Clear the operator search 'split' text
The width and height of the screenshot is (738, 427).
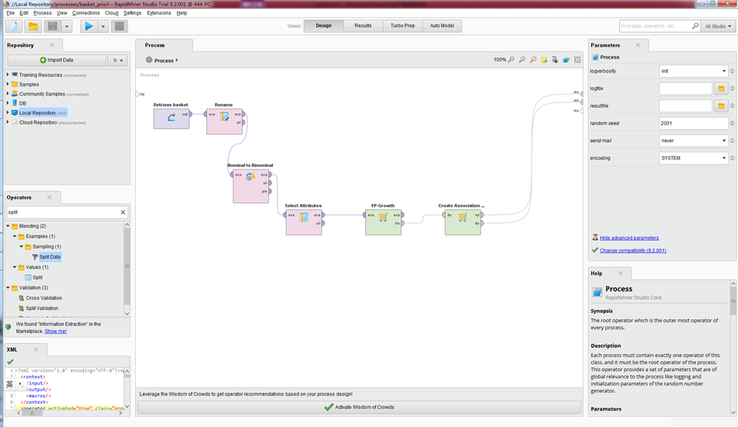tap(123, 212)
